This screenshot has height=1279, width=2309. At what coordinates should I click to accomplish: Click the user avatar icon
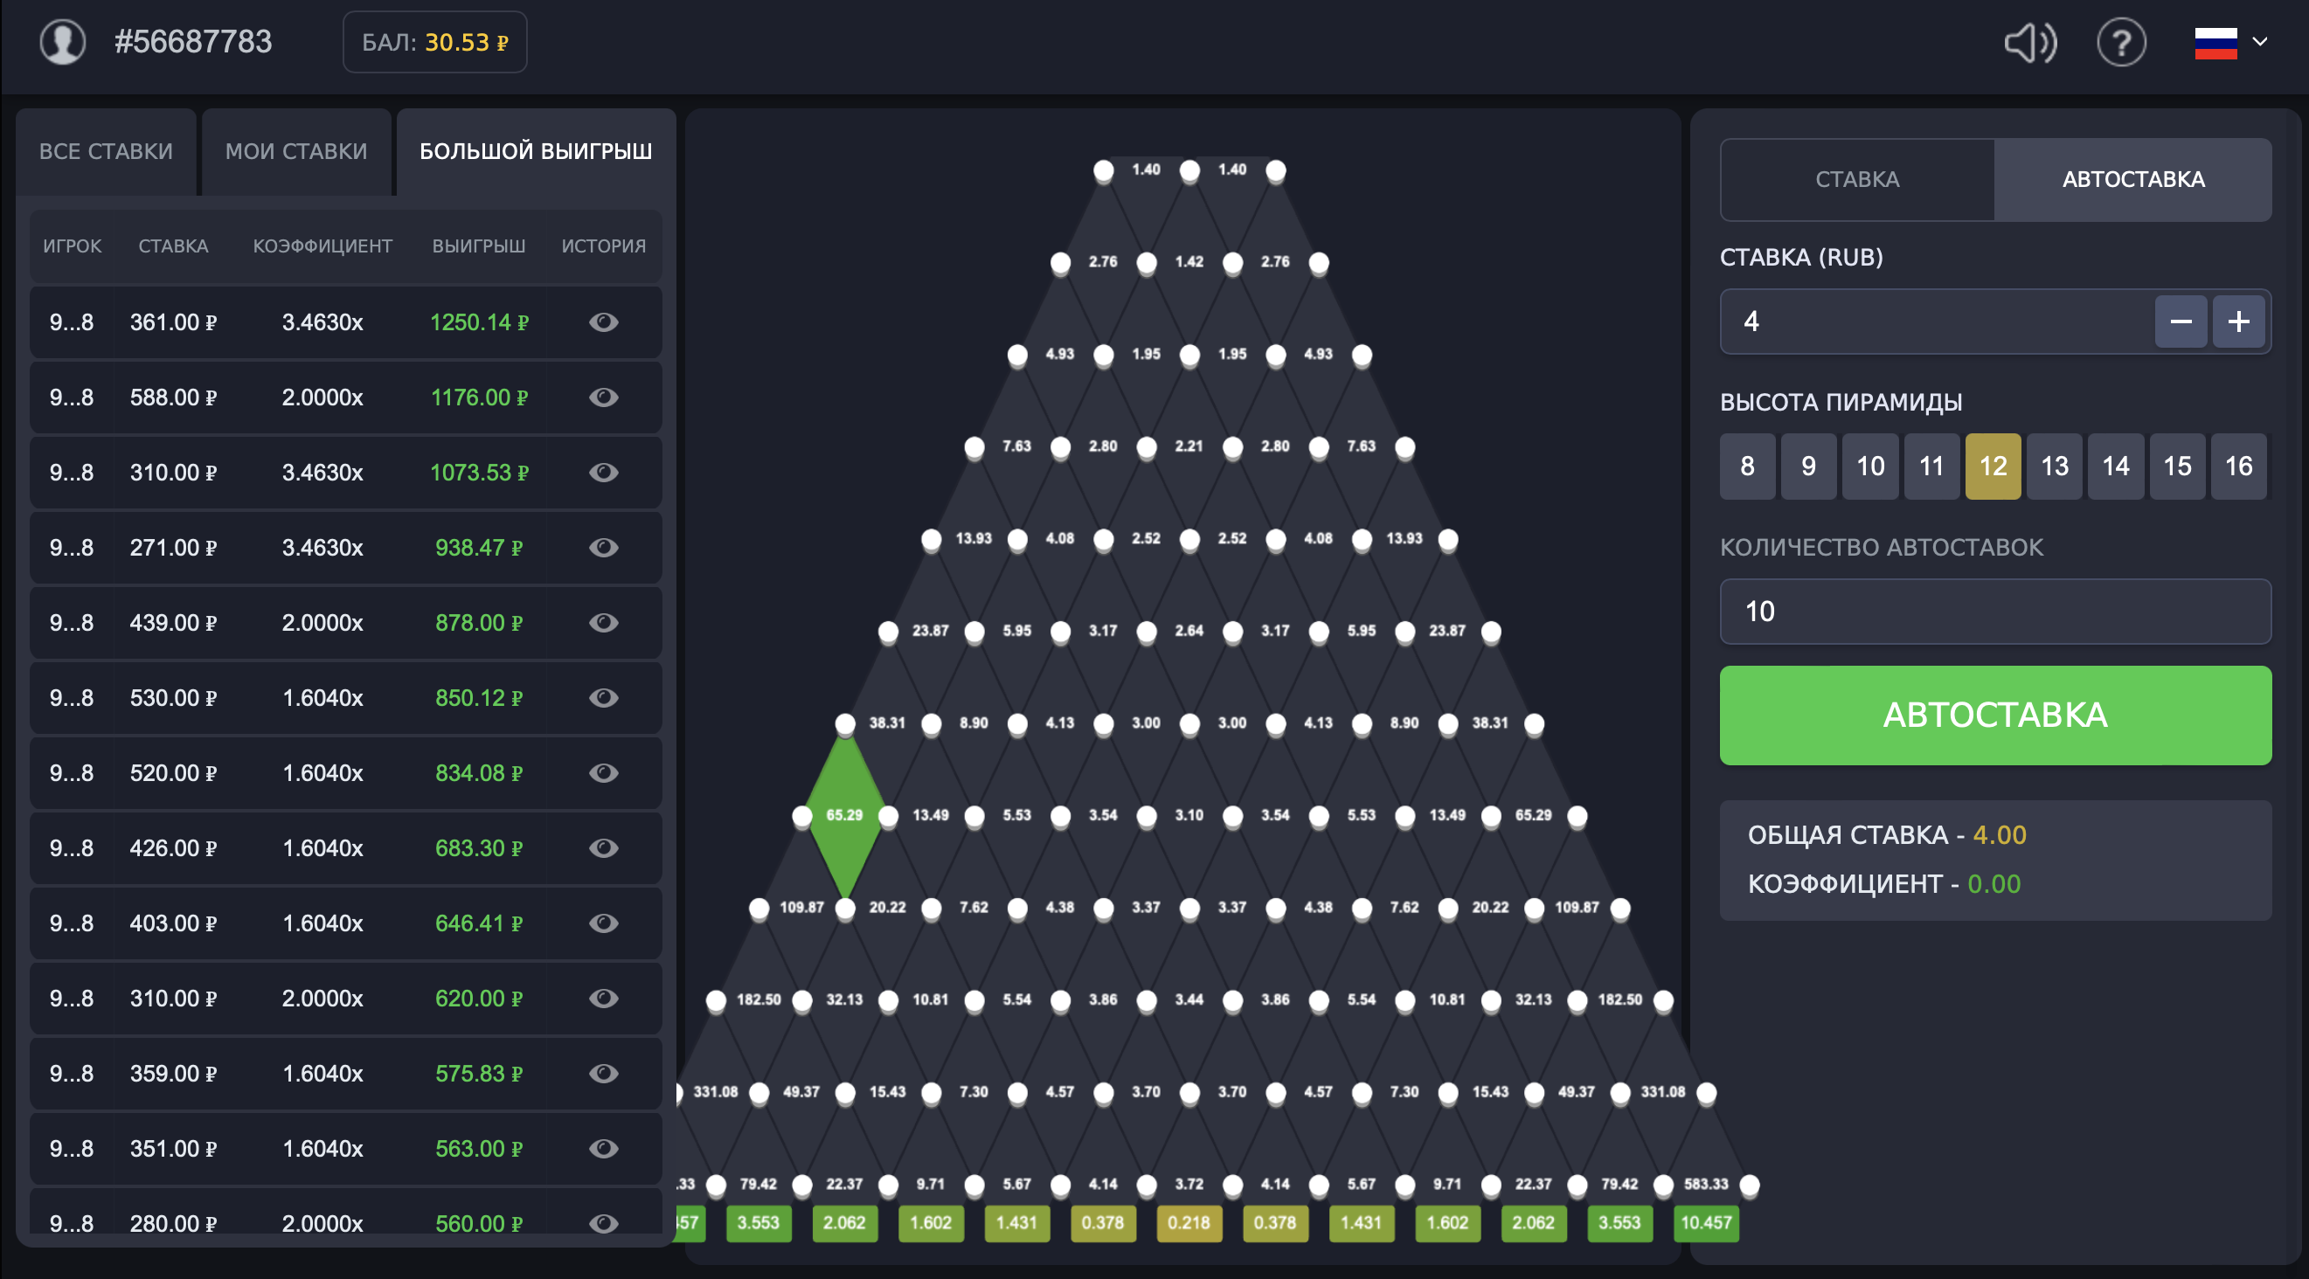pyautogui.click(x=63, y=42)
